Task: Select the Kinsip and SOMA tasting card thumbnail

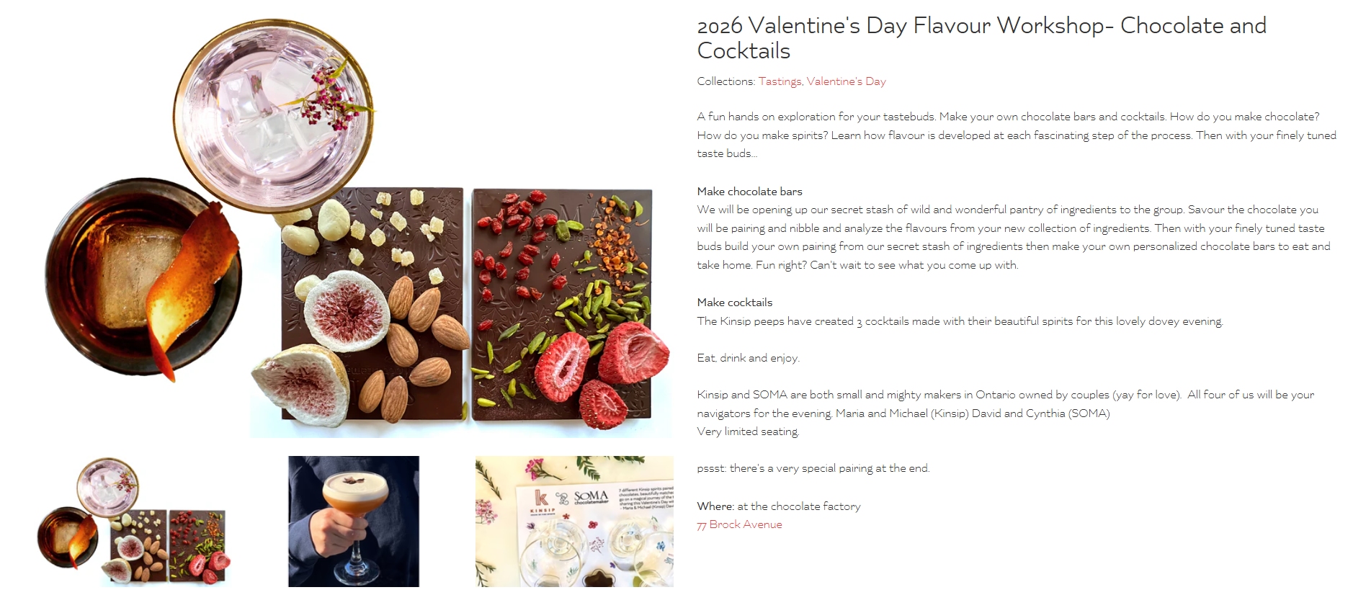Action: (x=574, y=521)
